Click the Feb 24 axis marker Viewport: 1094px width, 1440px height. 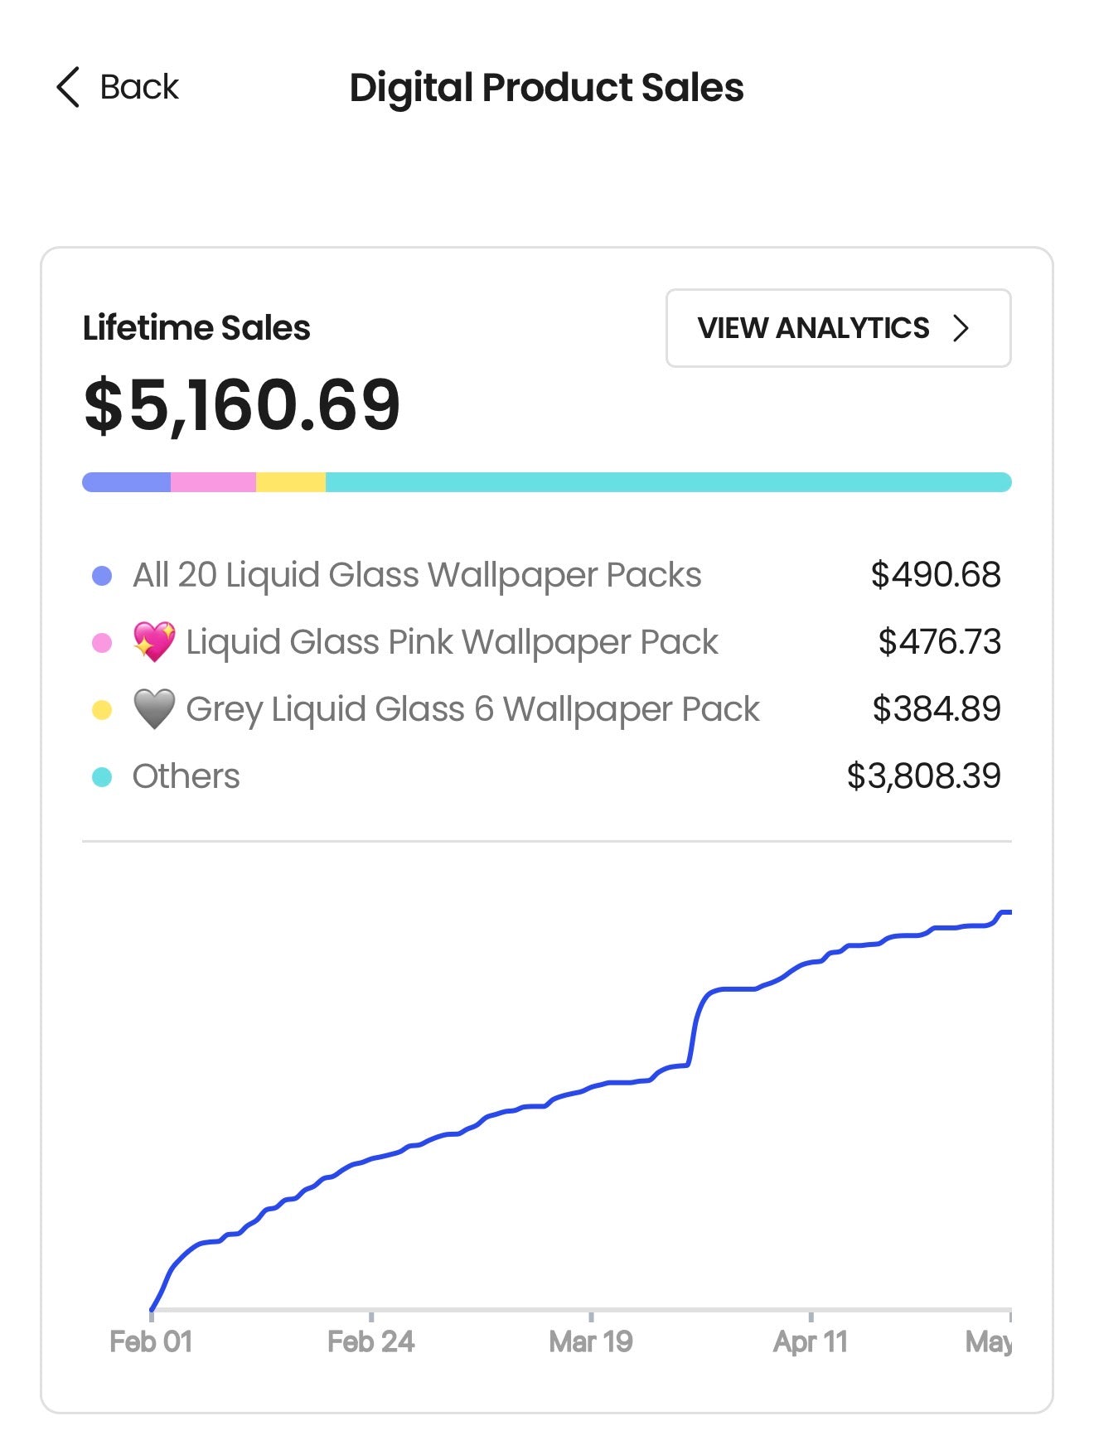[370, 1341]
